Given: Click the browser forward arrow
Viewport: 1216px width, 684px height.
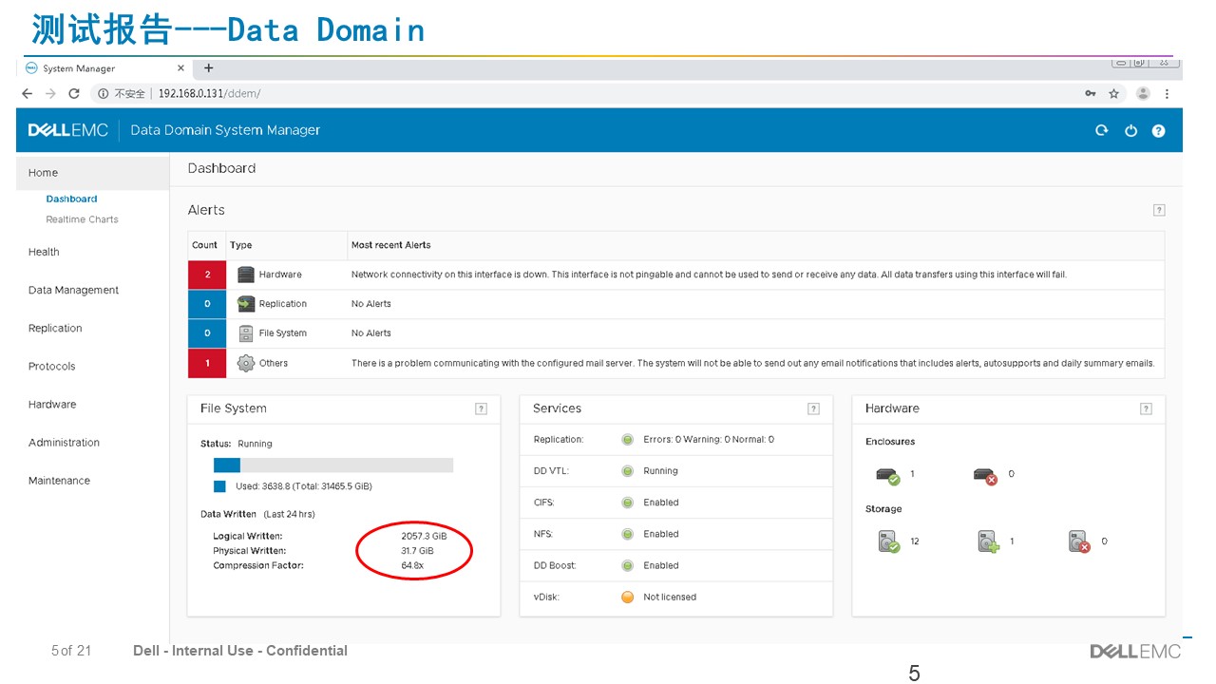Looking at the screenshot, I should 50,93.
